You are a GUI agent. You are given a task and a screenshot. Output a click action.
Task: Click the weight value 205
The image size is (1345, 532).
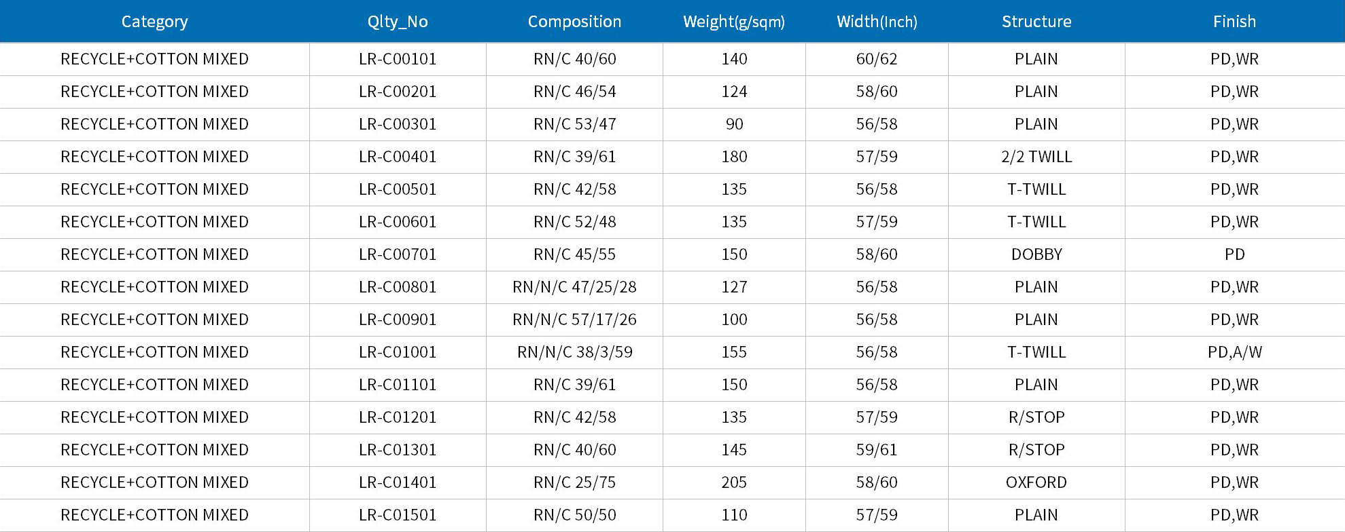(x=734, y=482)
